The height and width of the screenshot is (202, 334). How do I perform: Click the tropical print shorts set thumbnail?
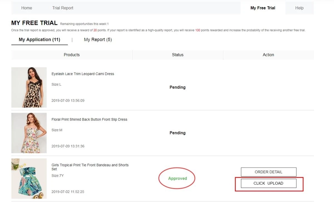[x=29, y=178]
